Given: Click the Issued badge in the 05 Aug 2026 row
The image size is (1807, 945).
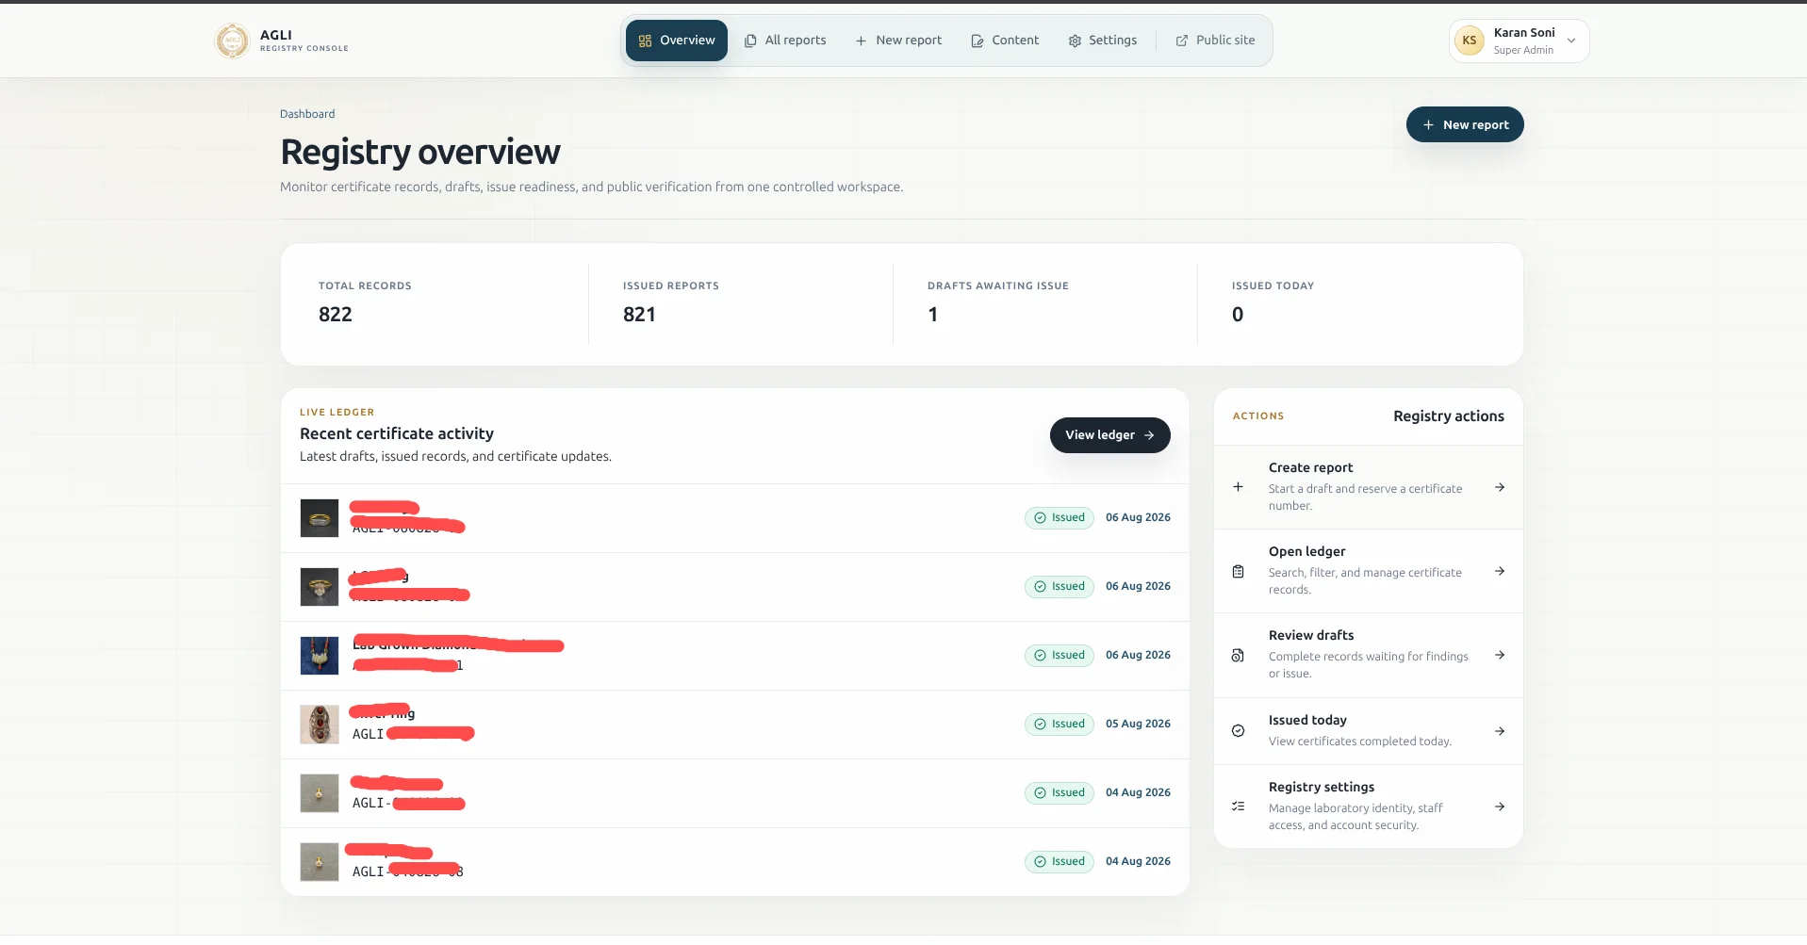Looking at the screenshot, I should coord(1060,725).
